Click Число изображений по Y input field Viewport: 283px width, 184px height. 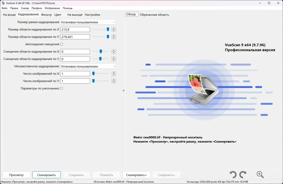pos(75,81)
